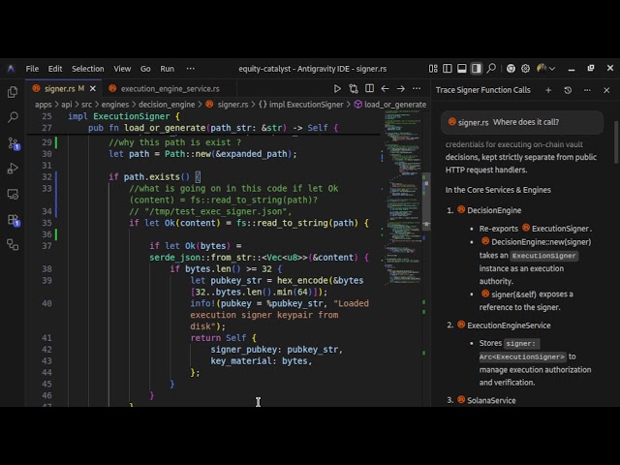Open search magnifier in title bar
620x465 pixels.
click(x=491, y=69)
